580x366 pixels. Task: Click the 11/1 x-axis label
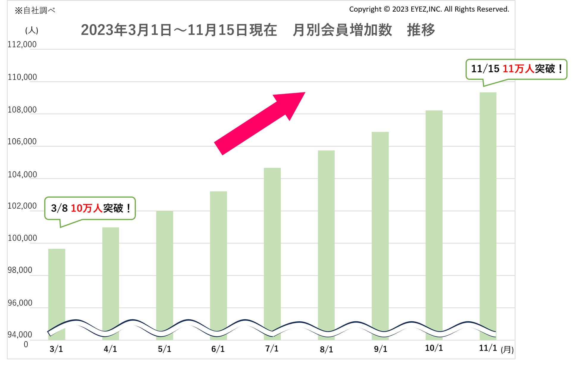pos(488,348)
